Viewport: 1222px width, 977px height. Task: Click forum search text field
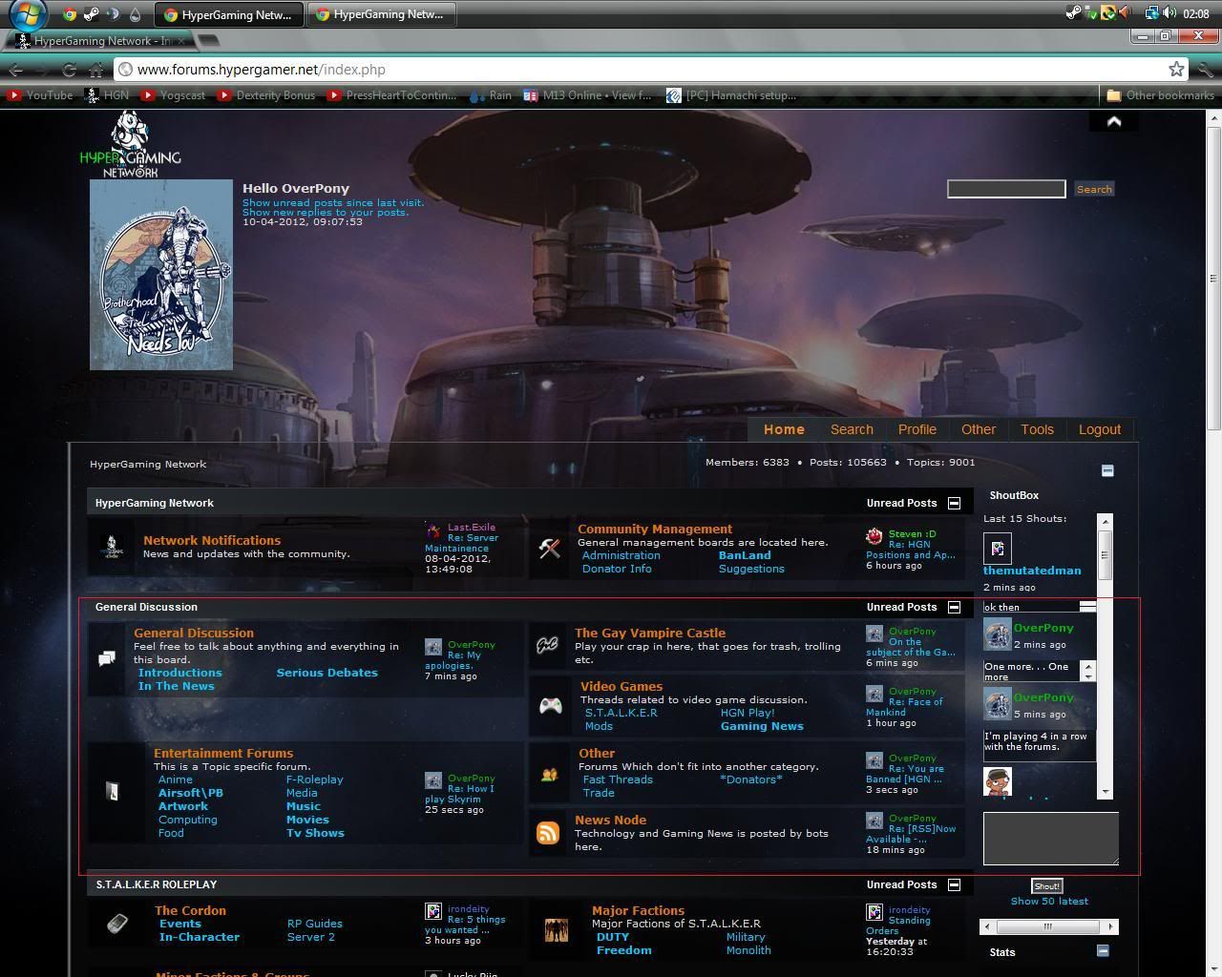pyautogui.click(x=1006, y=189)
